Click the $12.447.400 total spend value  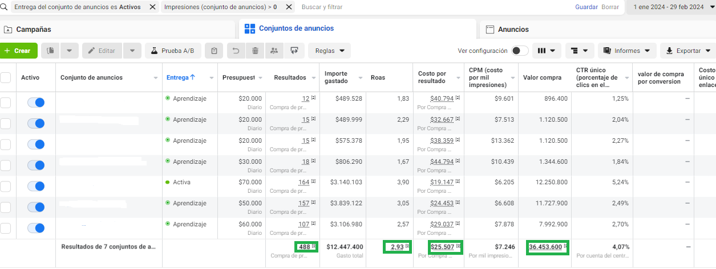(x=344, y=247)
